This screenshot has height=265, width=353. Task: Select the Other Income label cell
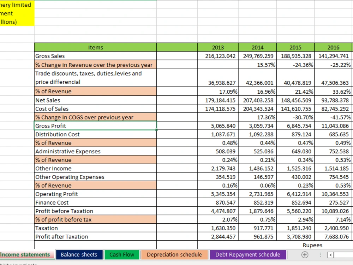tap(95, 168)
